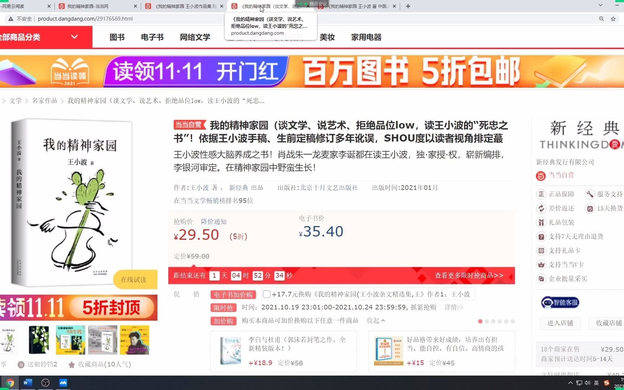Click the page zoom magnifier icon

[601, 19]
